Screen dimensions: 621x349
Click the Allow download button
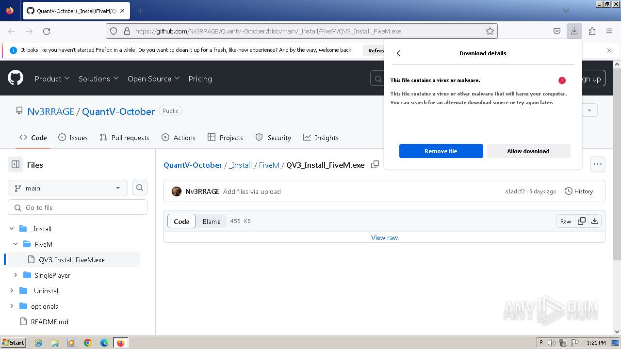pos(528,151)
